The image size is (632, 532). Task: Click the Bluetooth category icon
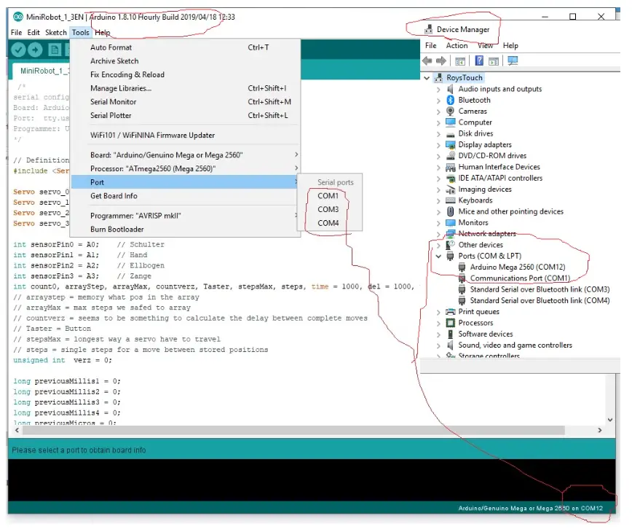(x=451, y=100)
